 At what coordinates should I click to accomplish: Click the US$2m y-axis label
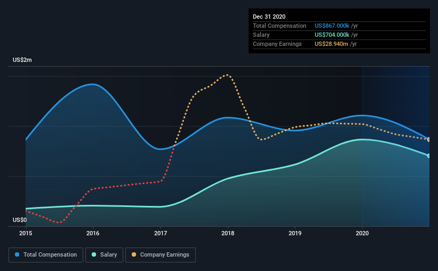click(x=22, y=60)
